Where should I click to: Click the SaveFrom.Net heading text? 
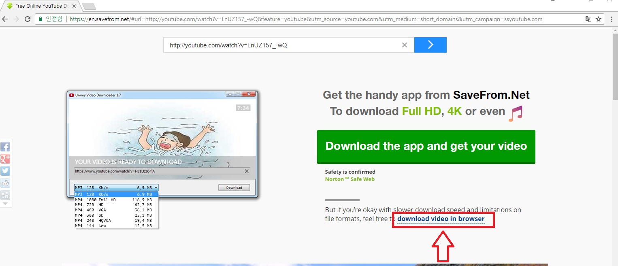coord(491,95)
